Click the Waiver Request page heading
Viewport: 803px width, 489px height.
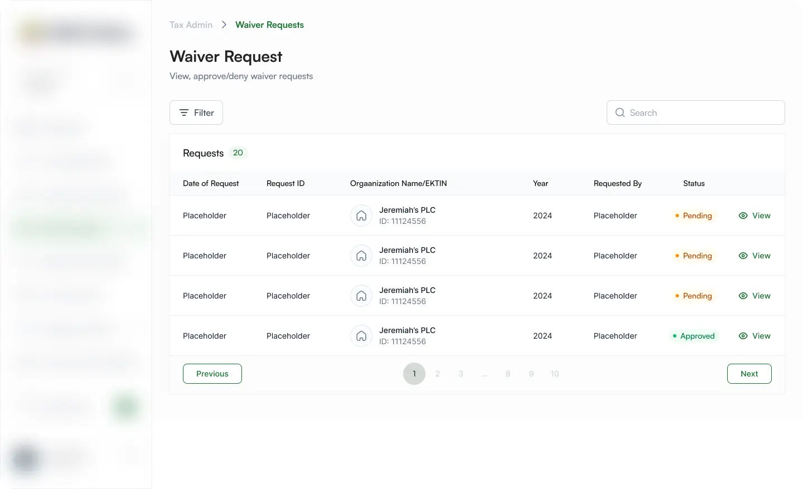(226, 57)
